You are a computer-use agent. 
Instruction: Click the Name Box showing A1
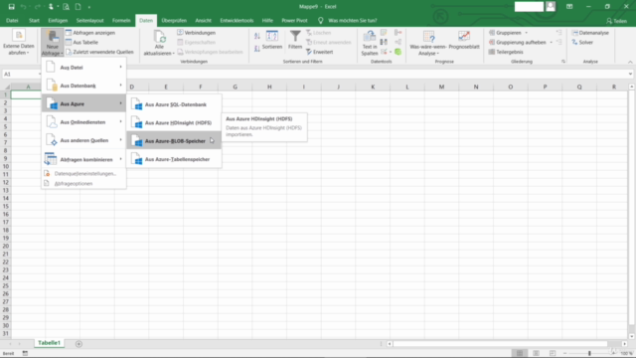(x=21, y=74)
